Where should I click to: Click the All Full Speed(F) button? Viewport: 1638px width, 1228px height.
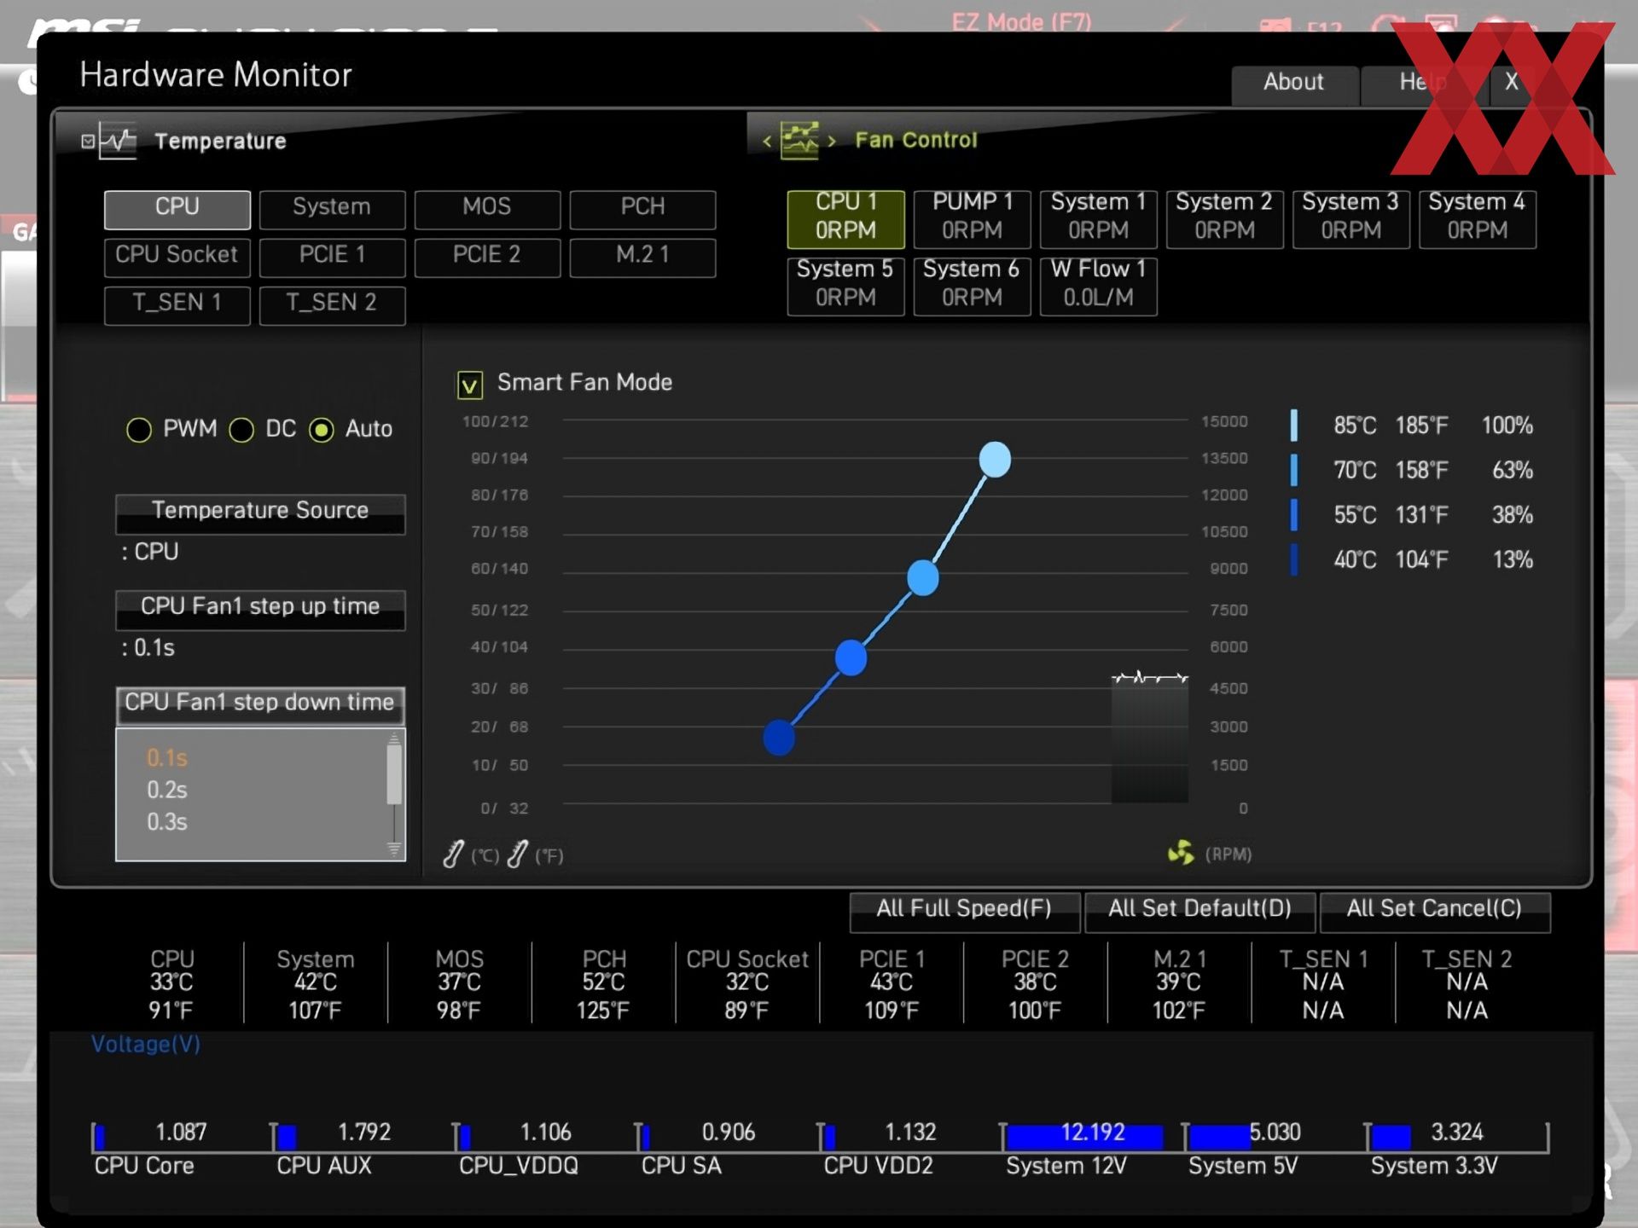pos(965,911)
